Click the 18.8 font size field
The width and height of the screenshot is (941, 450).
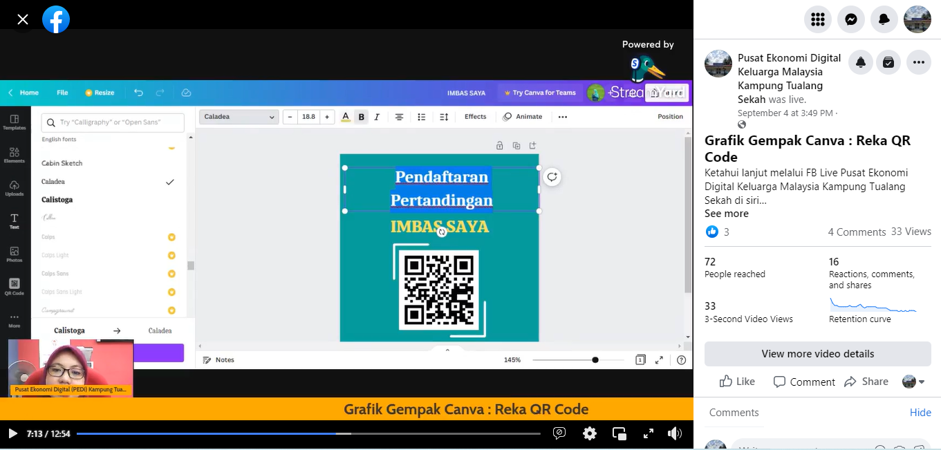coord(308,117)
